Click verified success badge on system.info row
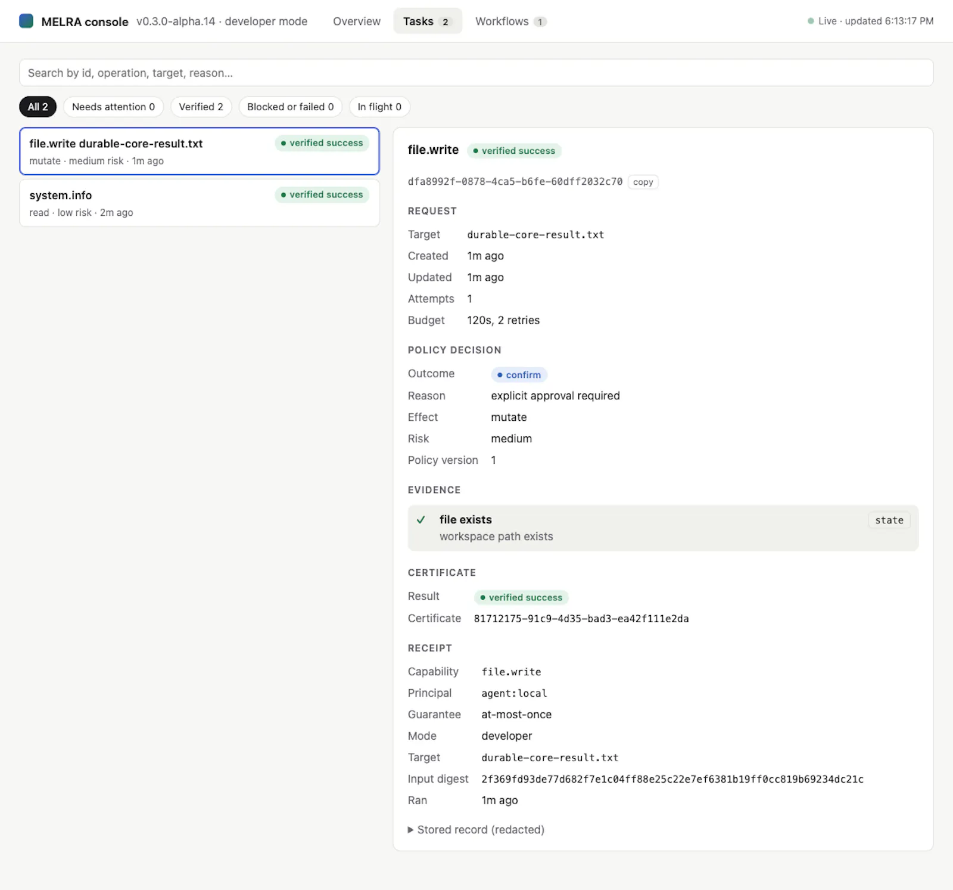 point(322,195)
